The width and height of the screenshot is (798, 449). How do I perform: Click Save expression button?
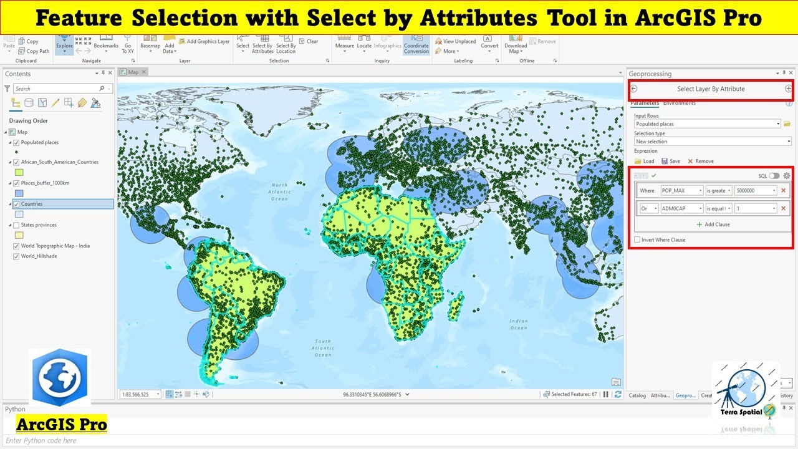click(671, 161)
